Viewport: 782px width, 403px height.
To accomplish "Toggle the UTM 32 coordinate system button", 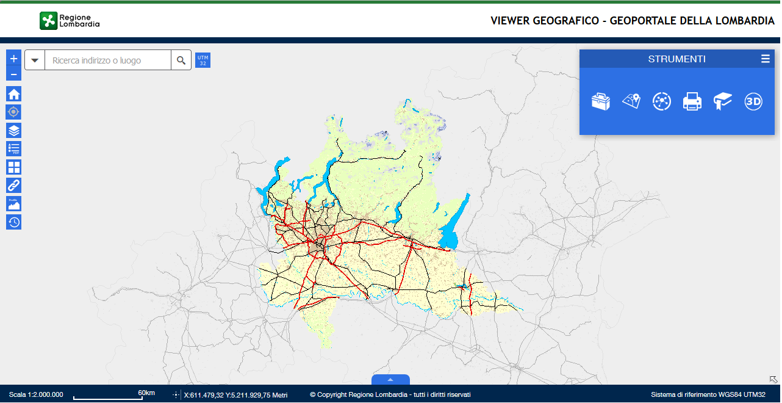I will [x=203, y=60].
